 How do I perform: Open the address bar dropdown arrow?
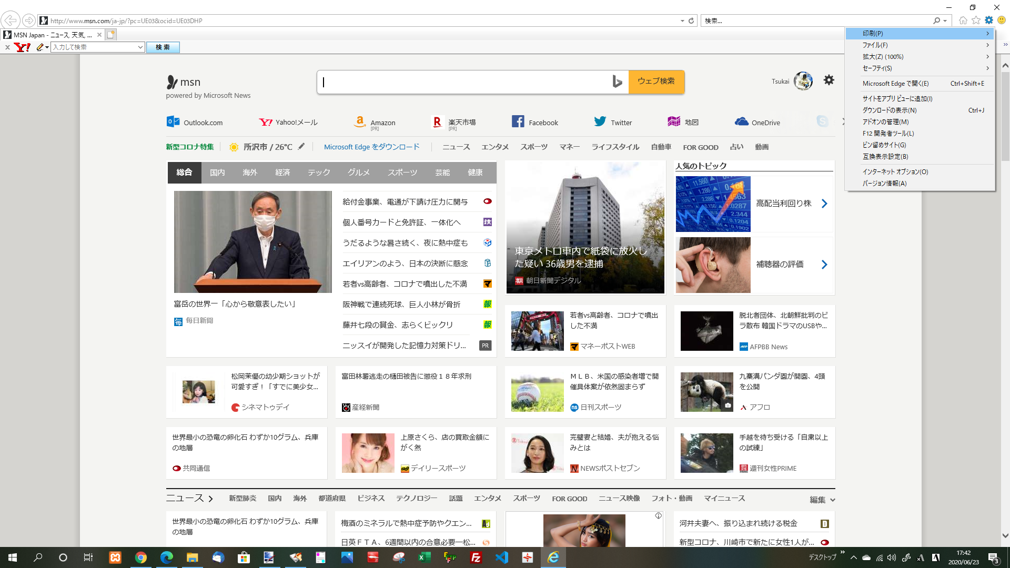[x=682, y=21]
